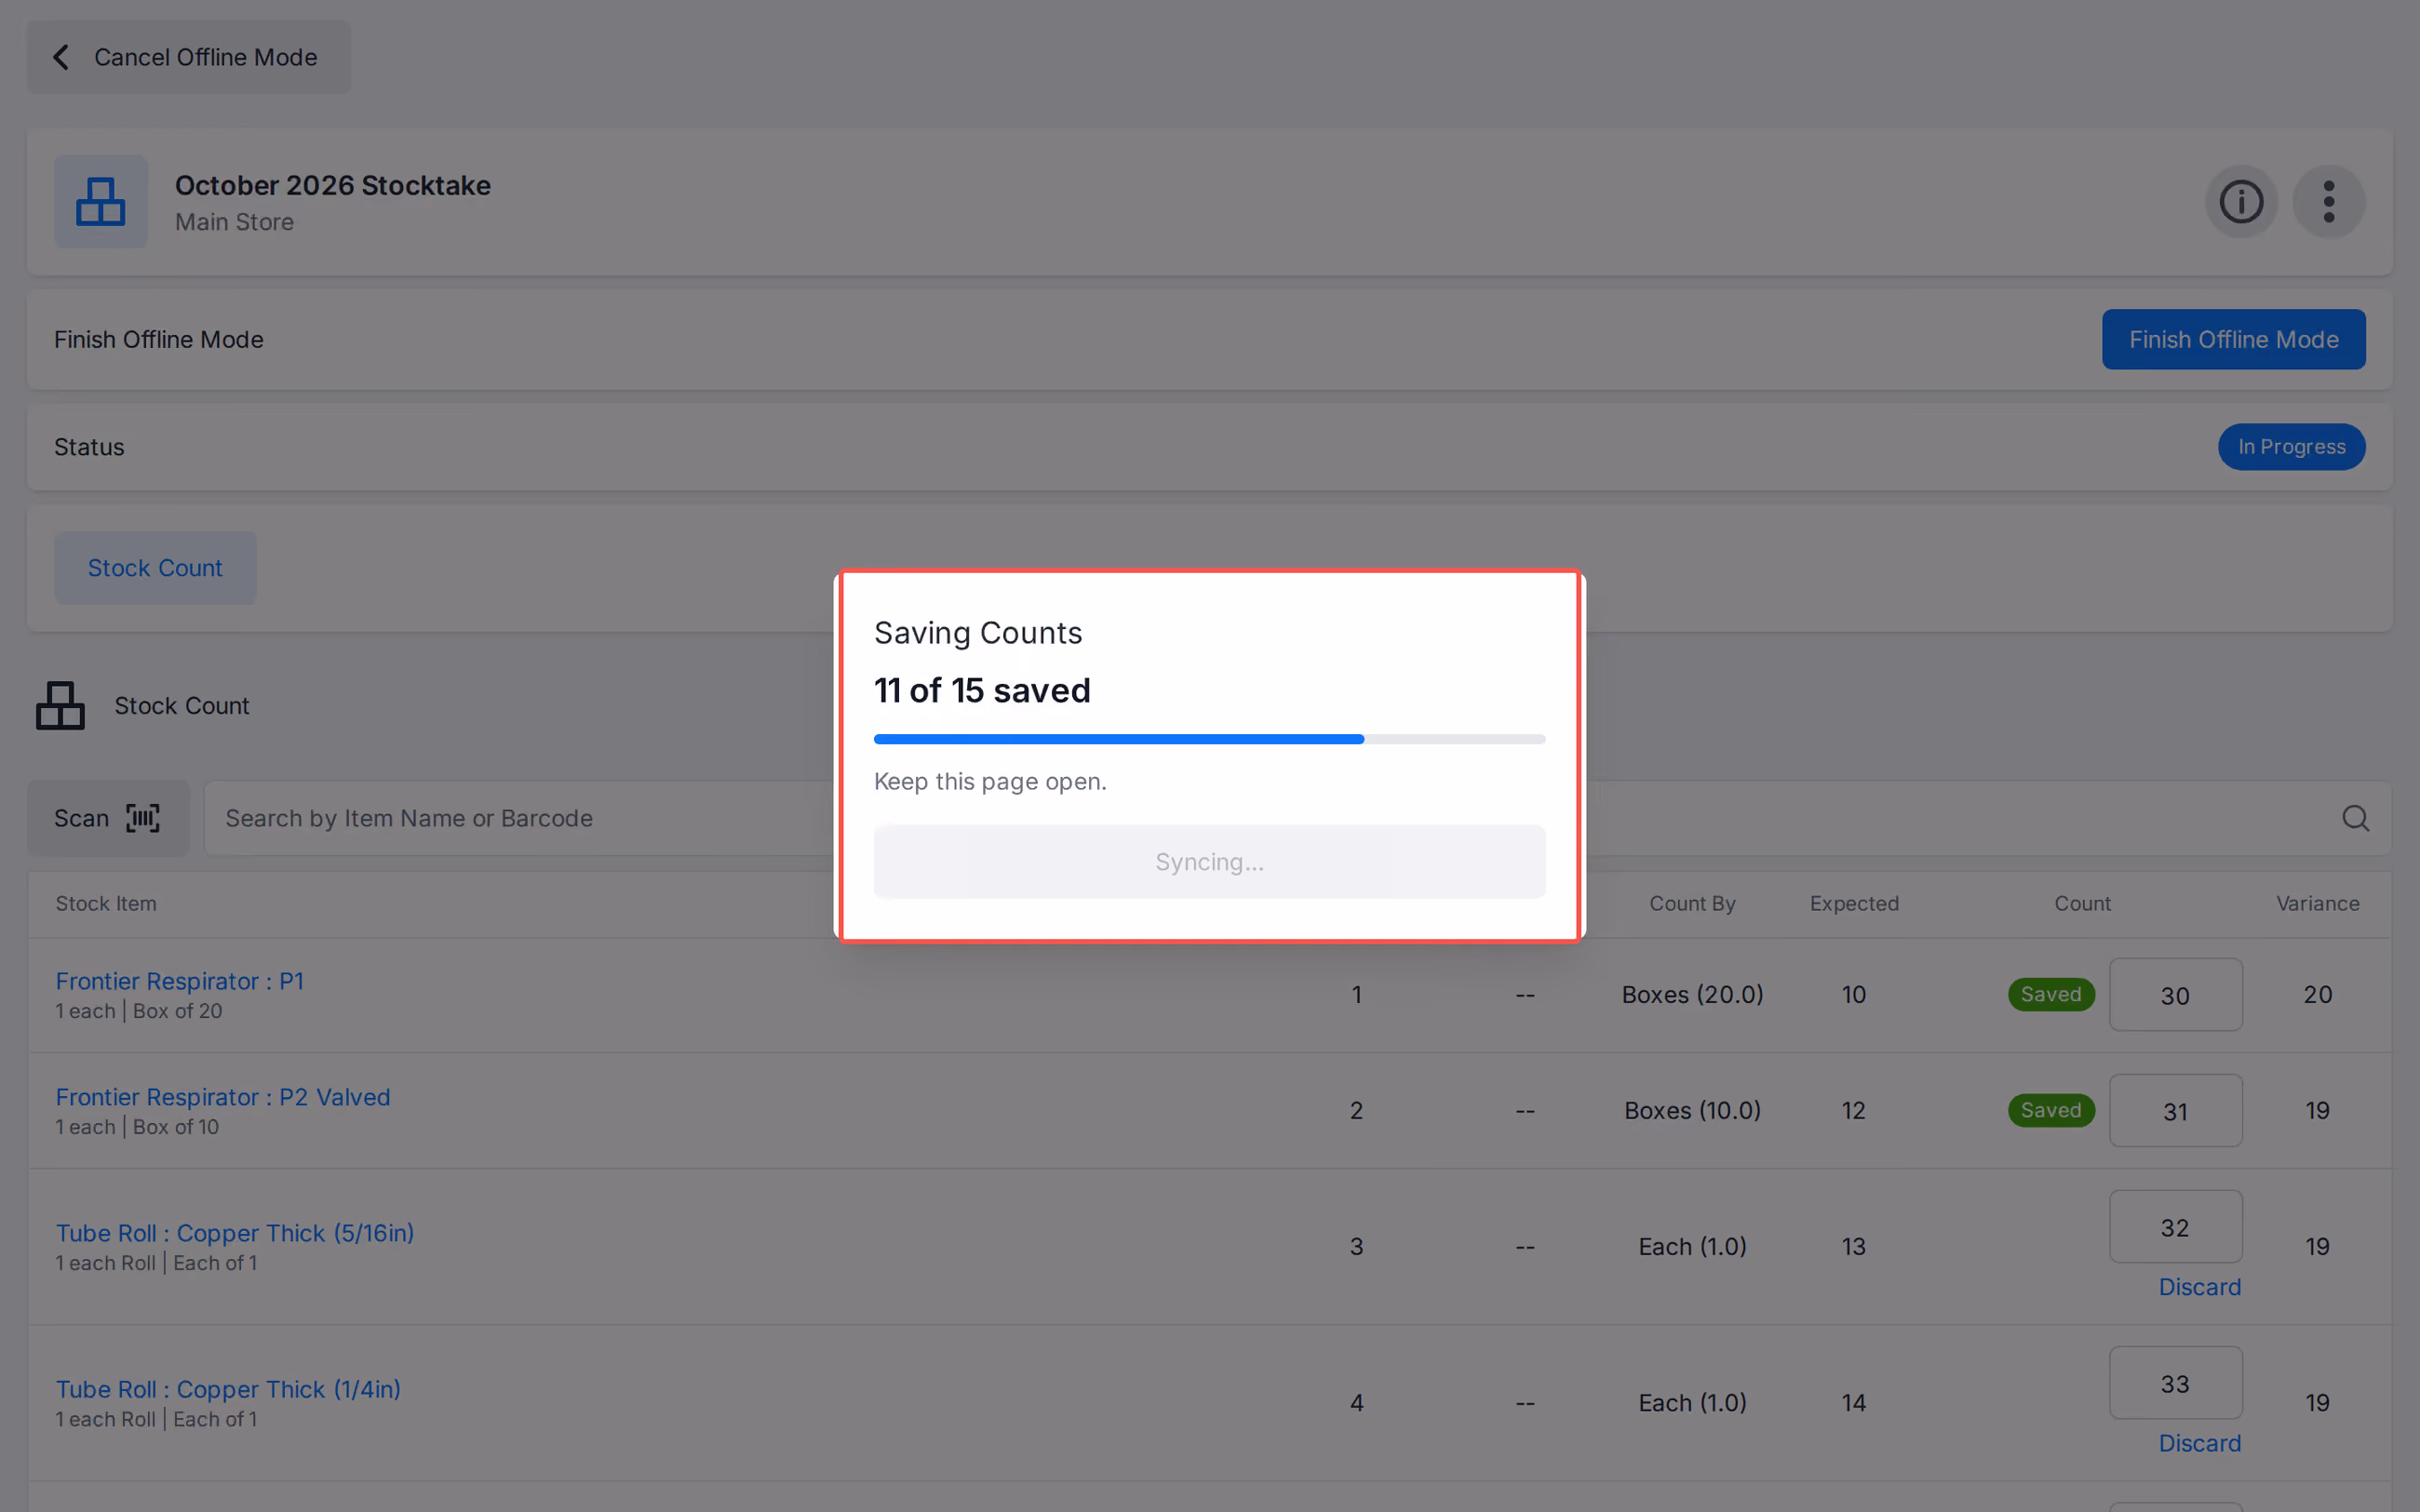The width and height of the screenshot is (2420, 1512).
Task: Open Tube Roll : Copper Thick (1/4in) link
Action: coord(228,1389)
